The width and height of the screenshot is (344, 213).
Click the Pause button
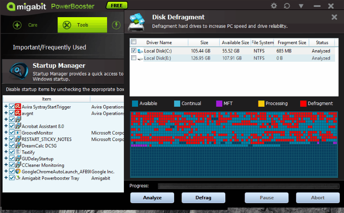(x=267, y=198)
